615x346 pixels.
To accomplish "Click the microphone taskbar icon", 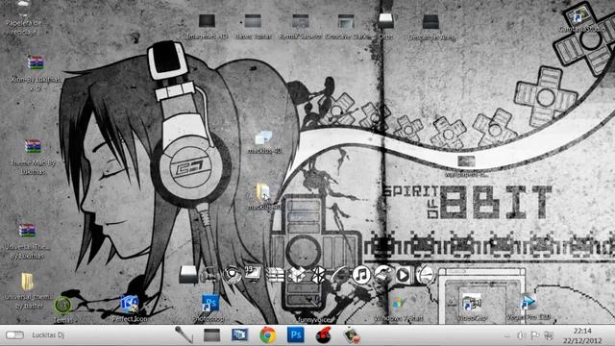I will [184, 334].
